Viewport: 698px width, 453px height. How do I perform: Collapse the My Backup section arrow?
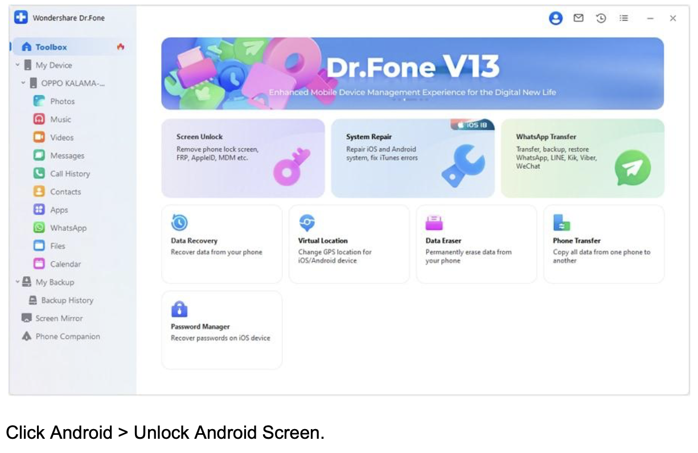point(18,282)
